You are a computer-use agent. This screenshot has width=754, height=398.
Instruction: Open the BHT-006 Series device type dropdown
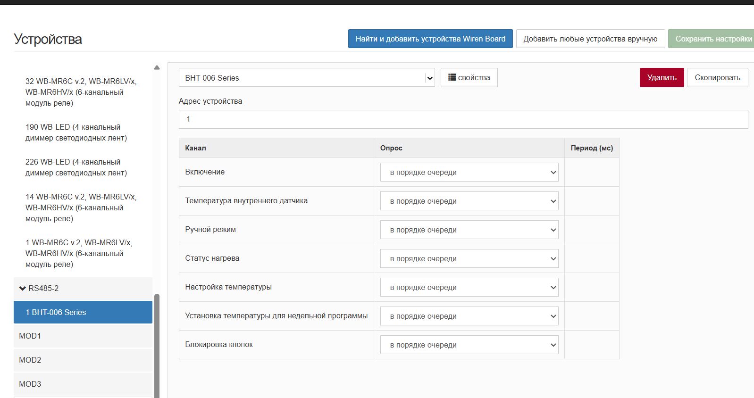(306, 78)
